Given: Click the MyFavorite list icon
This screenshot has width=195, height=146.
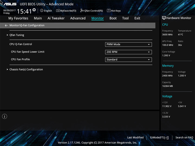Looking at the screenshot, I should click(58, 11).
